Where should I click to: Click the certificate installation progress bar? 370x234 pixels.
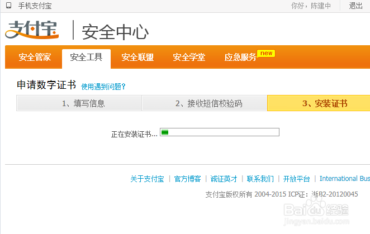(x=220, y=132)
